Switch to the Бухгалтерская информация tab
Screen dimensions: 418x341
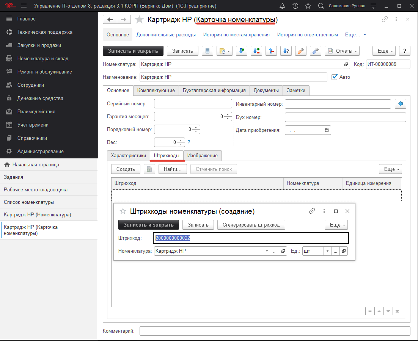214,90
